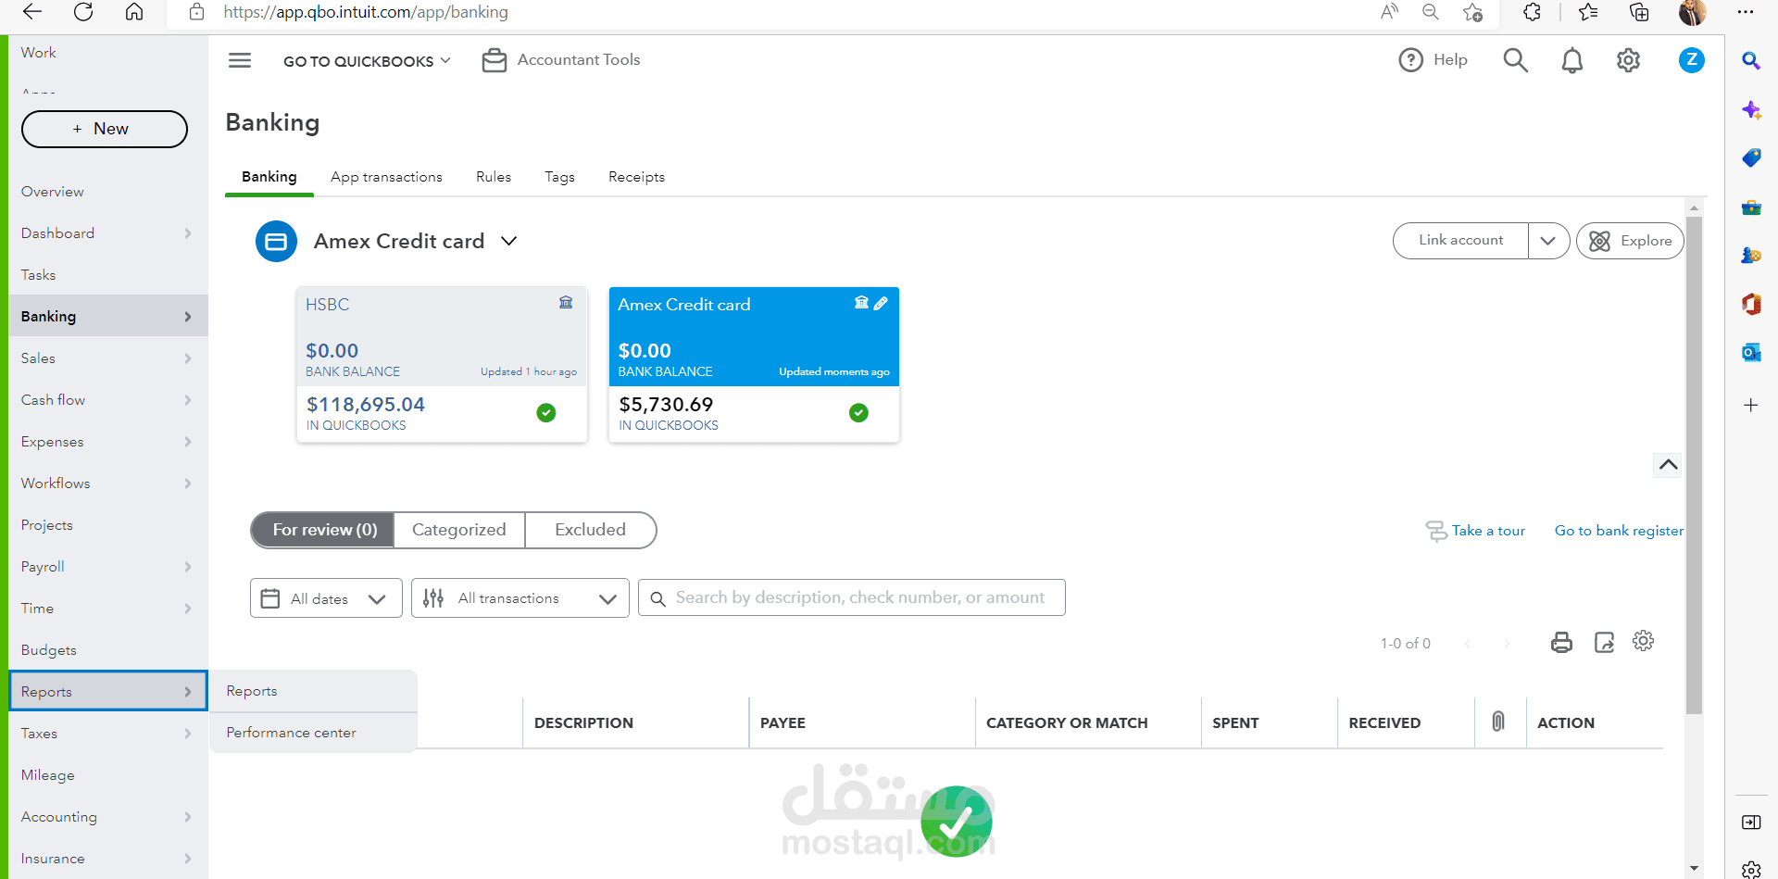
Task: Open the All dates filter
Action: [326, 598]
